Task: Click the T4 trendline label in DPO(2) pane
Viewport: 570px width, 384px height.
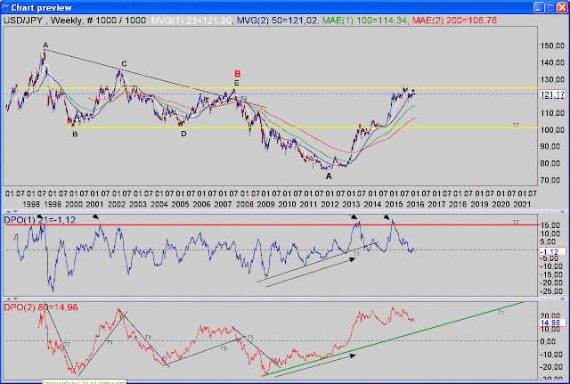Action: (148, 338)
